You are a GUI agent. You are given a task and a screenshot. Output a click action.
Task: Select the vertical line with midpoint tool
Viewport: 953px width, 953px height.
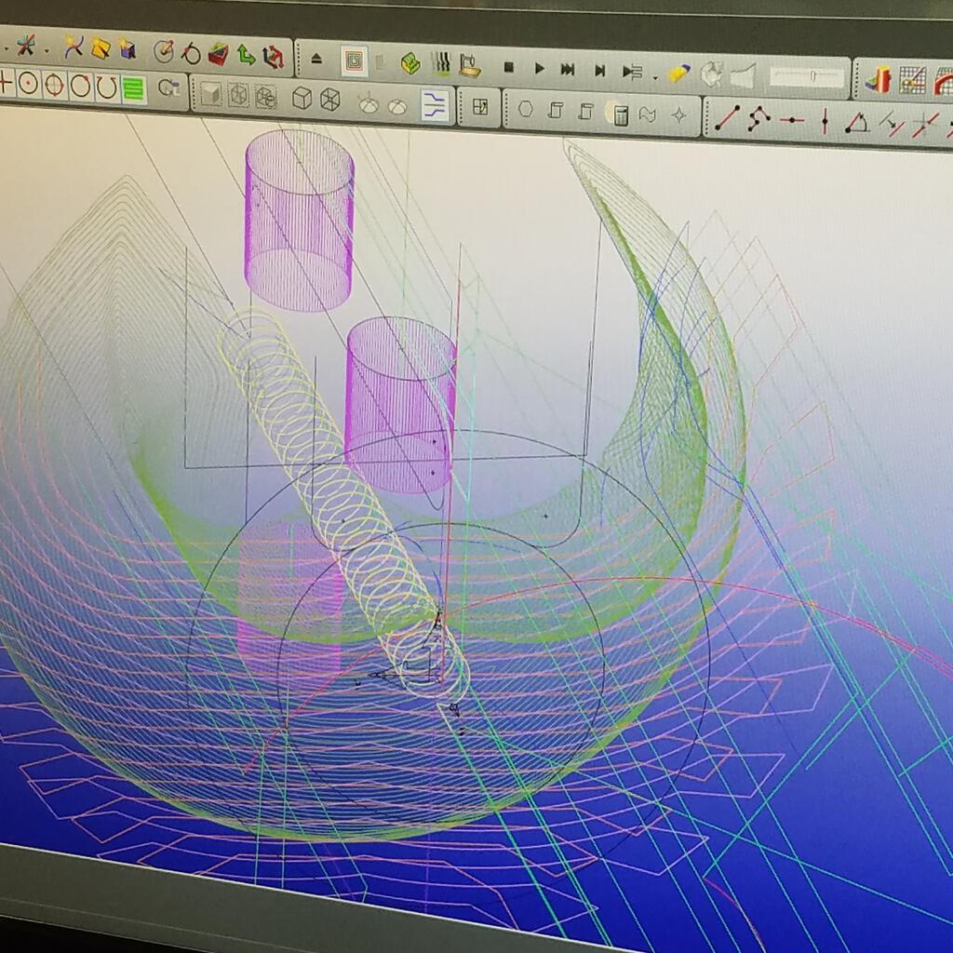click(825, 121)
